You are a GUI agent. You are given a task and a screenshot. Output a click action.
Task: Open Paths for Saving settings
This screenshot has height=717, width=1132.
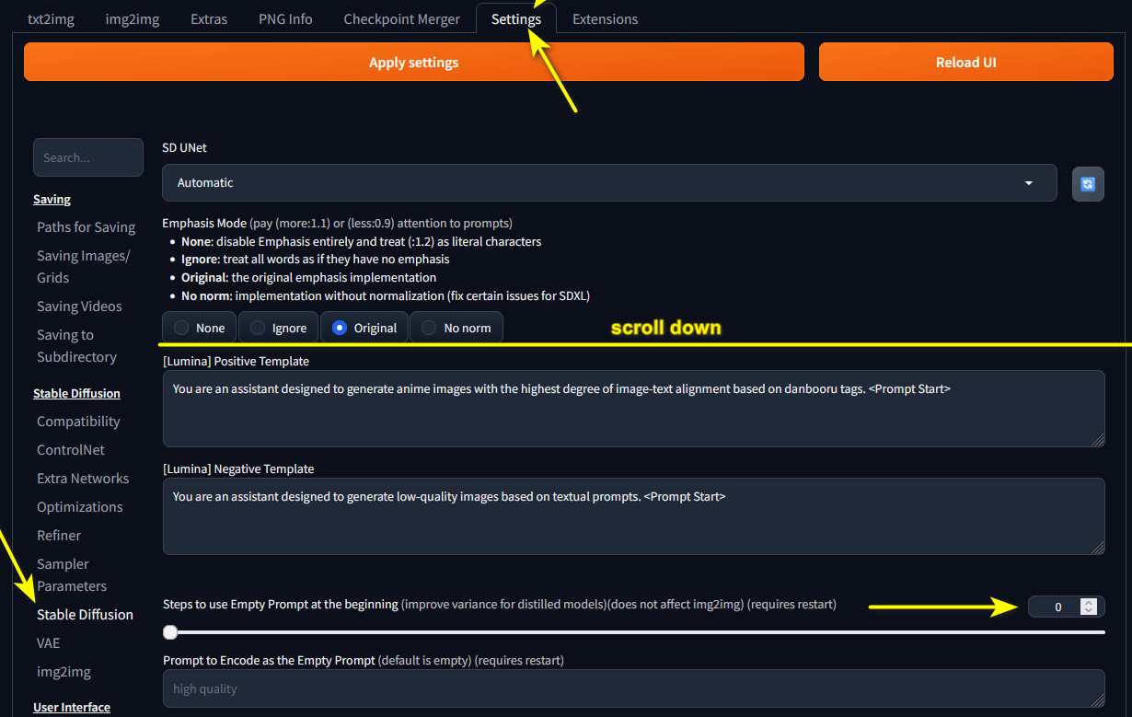coord(86,227)
